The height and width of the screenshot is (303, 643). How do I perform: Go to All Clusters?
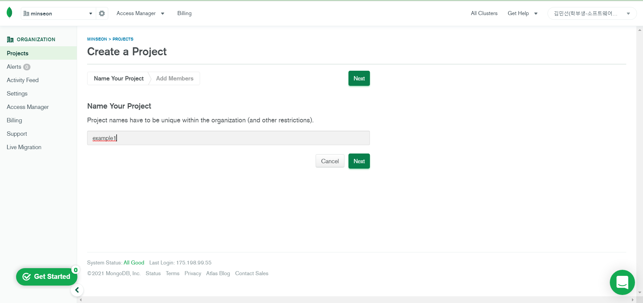(x=484, y=13)
